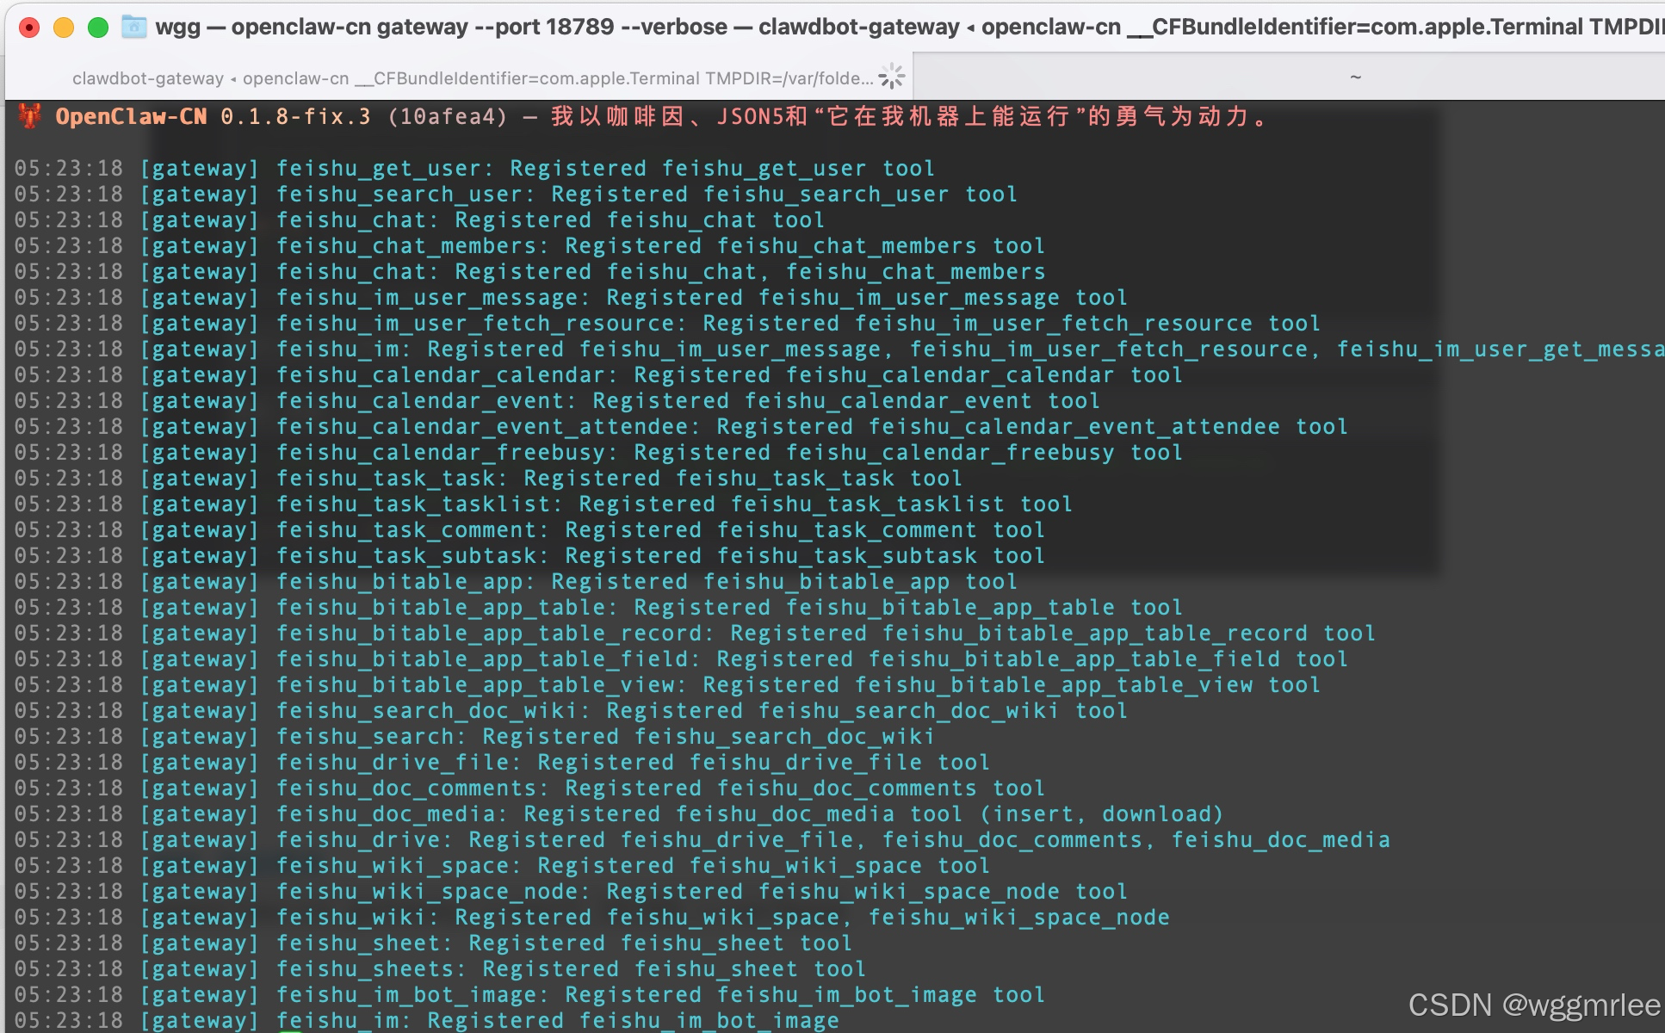Switch to the "~" terminal tab
1665x1033 pixels.
pyautogui.click(x=1355, y=78)
